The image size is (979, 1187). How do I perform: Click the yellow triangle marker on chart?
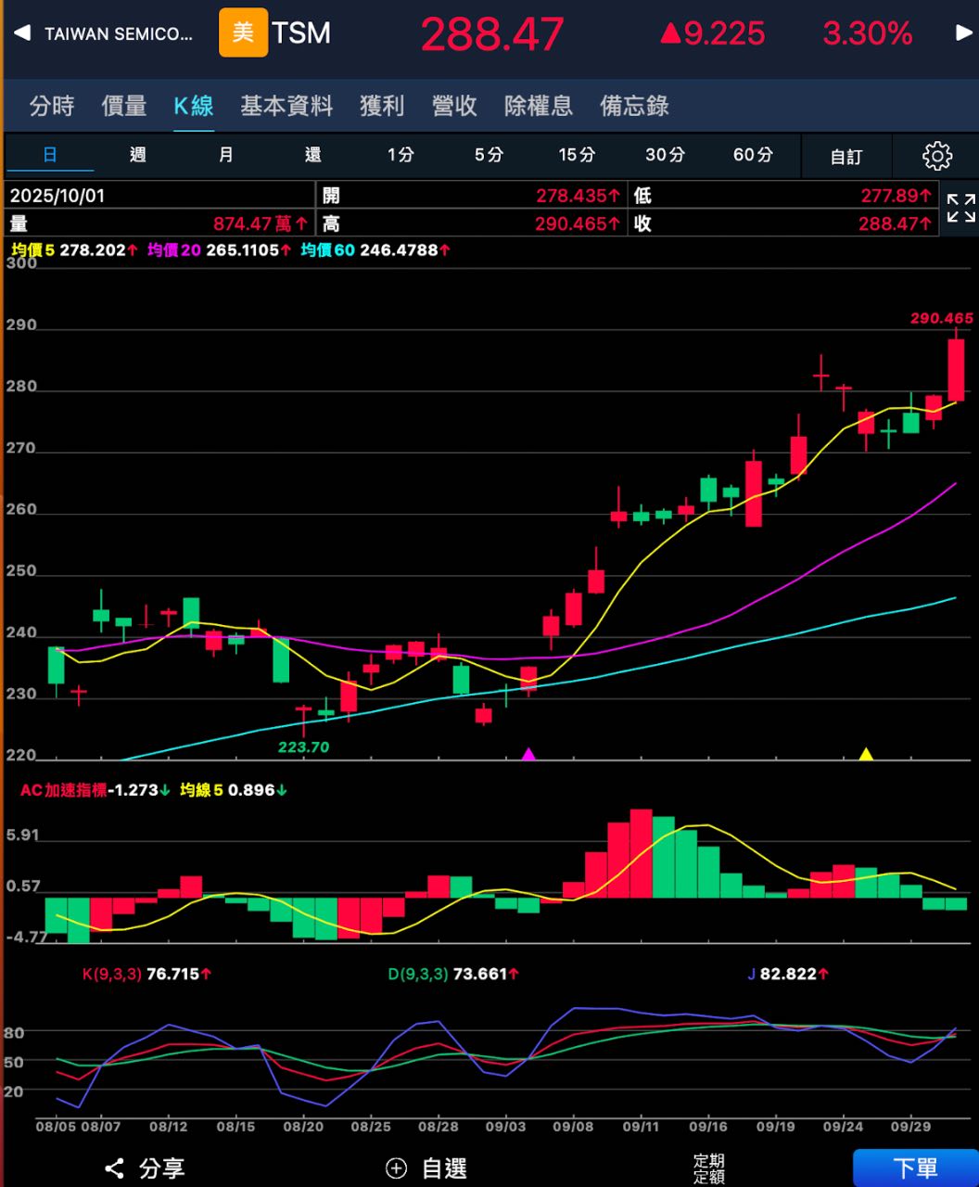pos(866,754)
